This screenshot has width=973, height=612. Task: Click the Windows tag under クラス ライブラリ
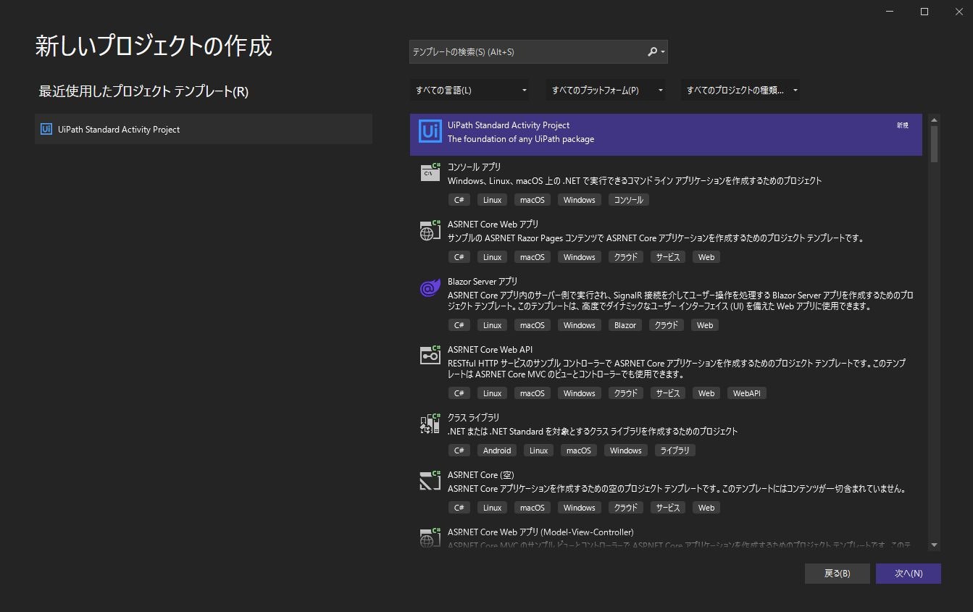pos(626,450)
